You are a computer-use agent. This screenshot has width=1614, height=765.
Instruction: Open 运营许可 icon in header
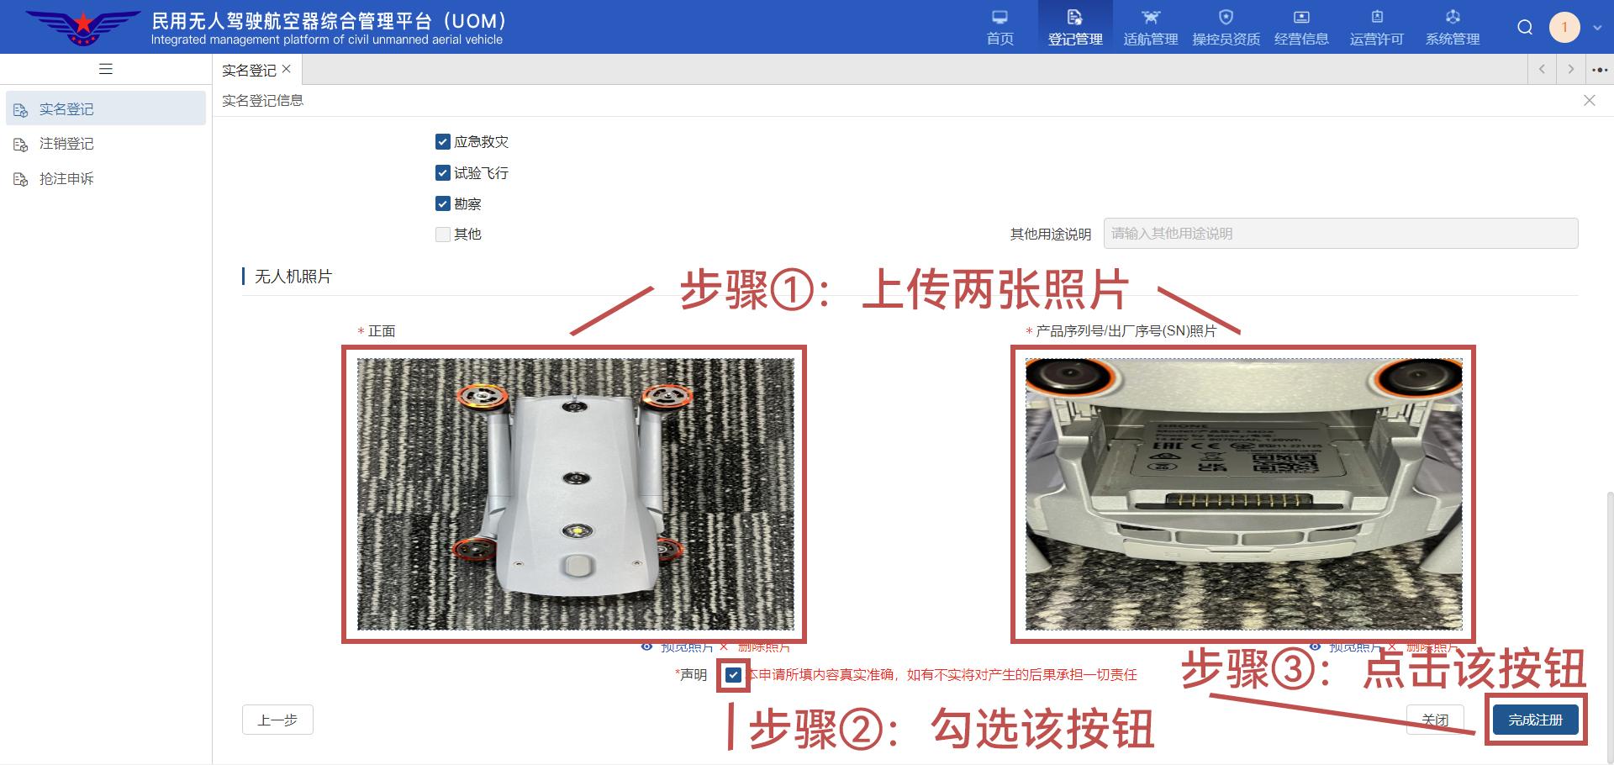pyautogui.click(x=1376, y=18)
